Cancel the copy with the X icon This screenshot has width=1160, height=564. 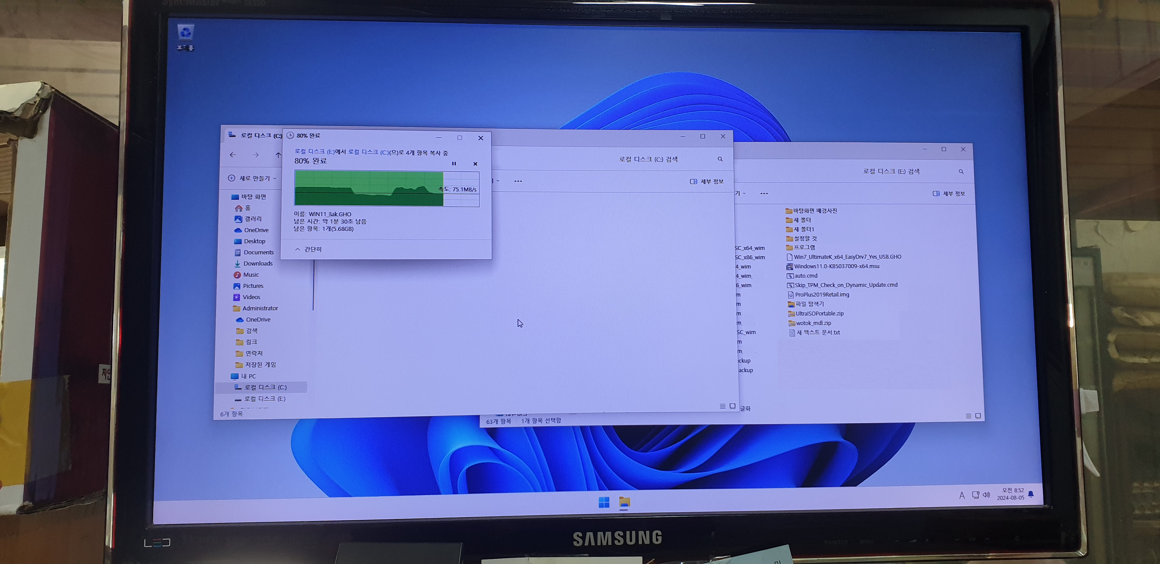click(x=475, y=164)
